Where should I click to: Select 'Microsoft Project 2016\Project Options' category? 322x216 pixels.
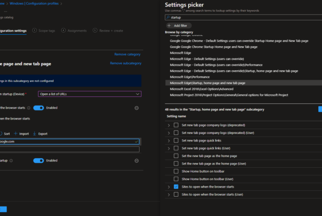tap(229, 95)
